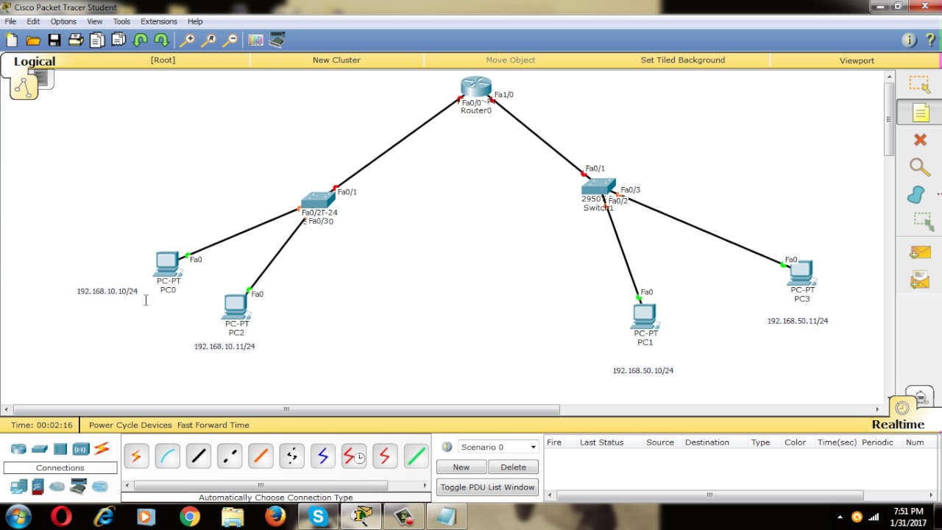Open the Tools menu
Viewport: 942px width, 530px height.
[121, 21]
